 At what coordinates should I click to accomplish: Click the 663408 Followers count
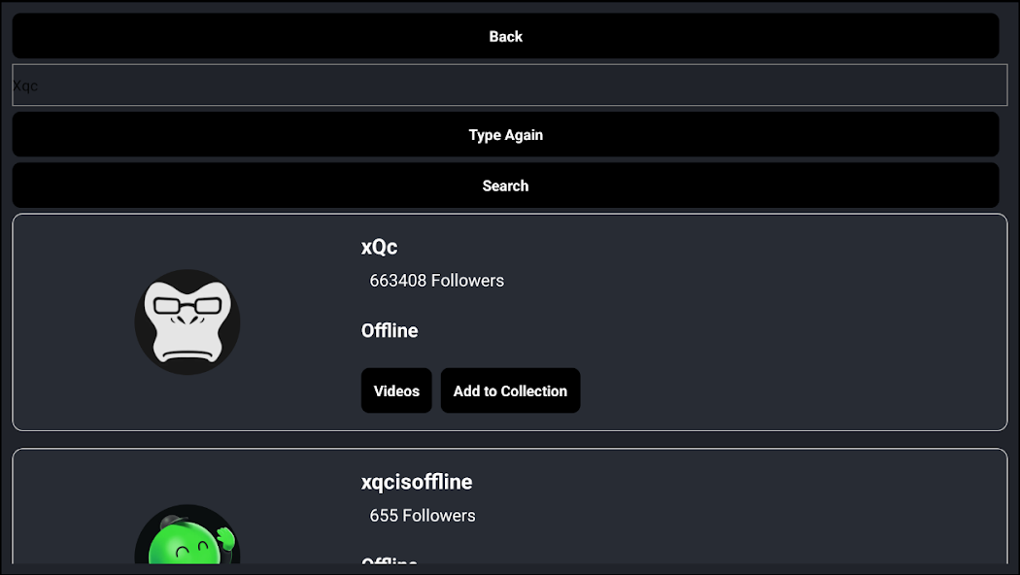tap(436, 281)
